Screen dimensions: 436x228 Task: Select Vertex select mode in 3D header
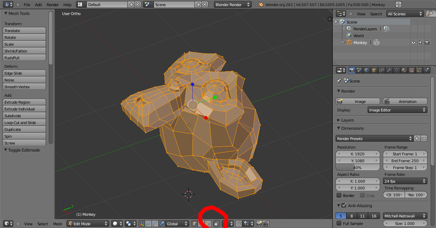[194, 224]
